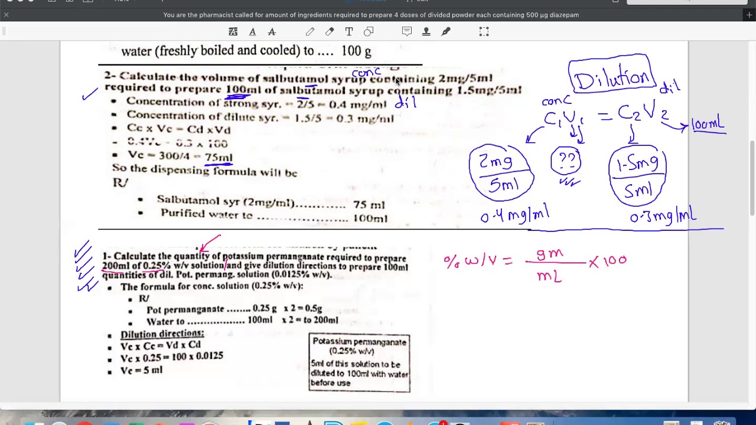The image size is (756, 425).
Task: Click the 'Vc = 300/4 = 75ml' line
Action: point(180,156)
